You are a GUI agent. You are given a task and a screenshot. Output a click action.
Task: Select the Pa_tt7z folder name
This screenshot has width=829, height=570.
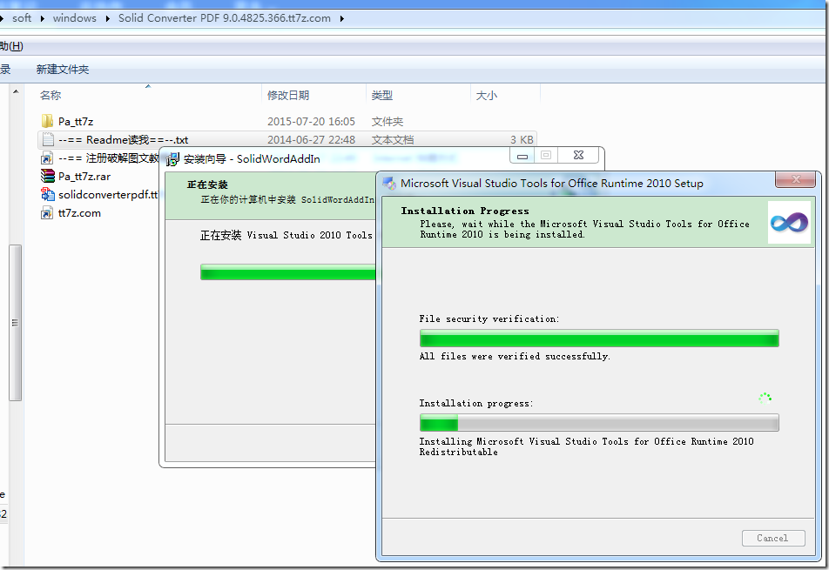pyautogui.click(x=76, y=122)
